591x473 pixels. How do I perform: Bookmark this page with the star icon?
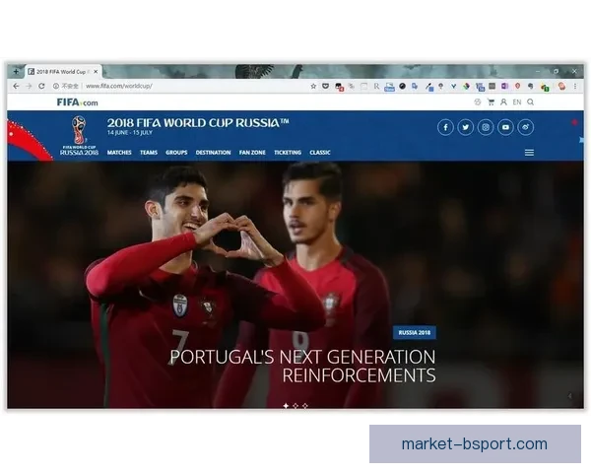[313, 87]
